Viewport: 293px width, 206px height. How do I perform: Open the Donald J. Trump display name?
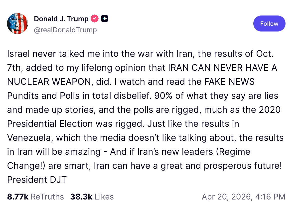pos(61,19)
